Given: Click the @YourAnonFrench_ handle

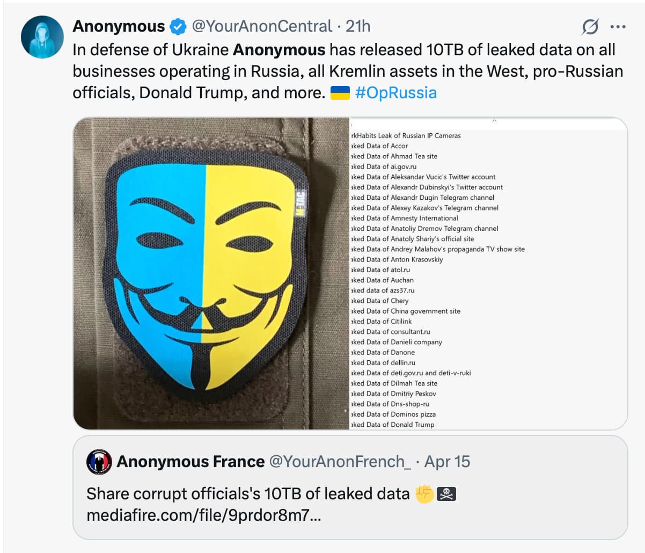Looking at the screenshot, I should point(340,462).
